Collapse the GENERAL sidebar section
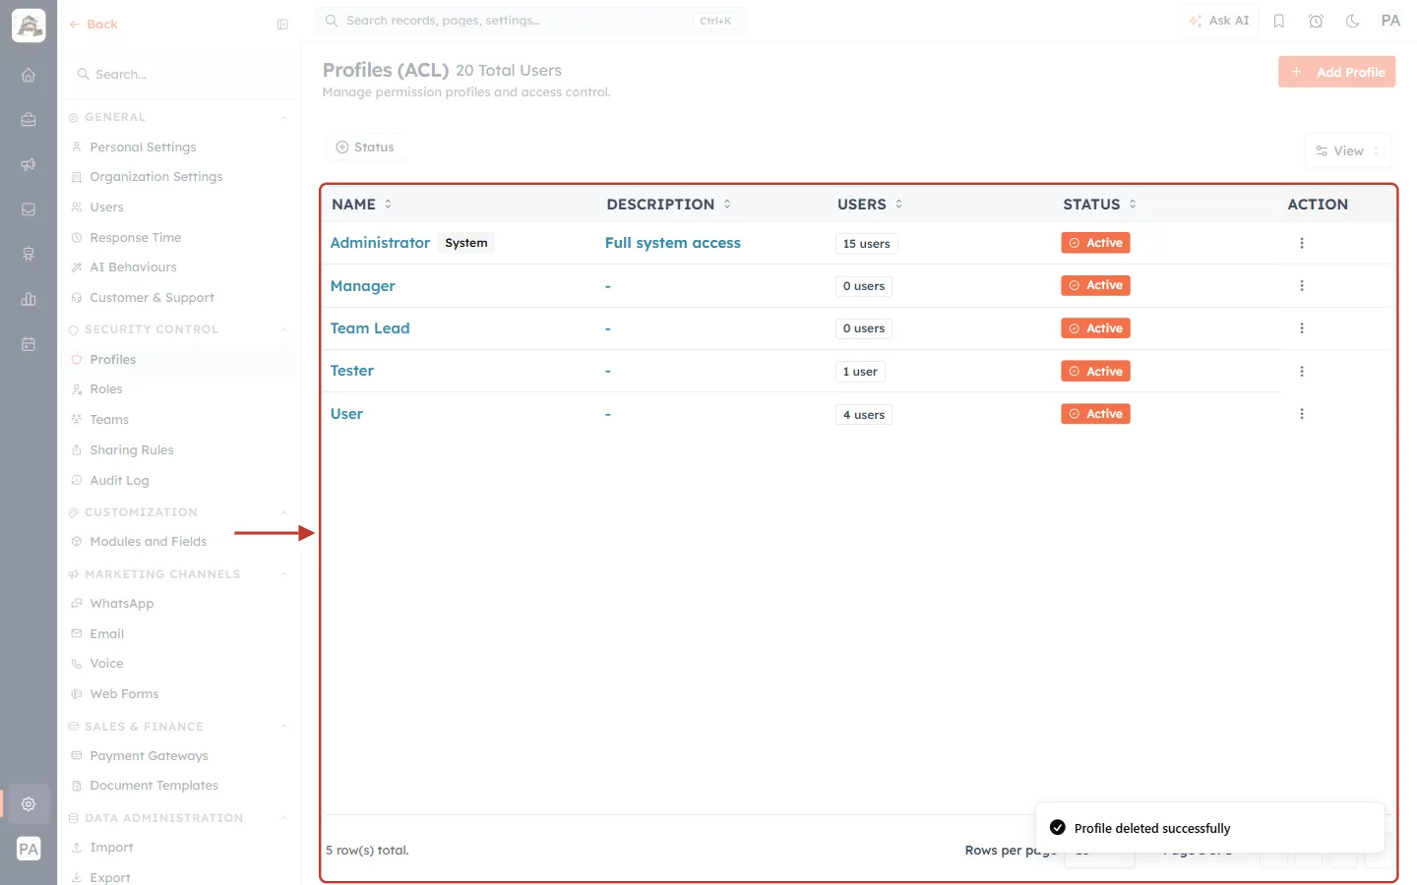This screenshot has height=885, width=1417. (284, 117)
